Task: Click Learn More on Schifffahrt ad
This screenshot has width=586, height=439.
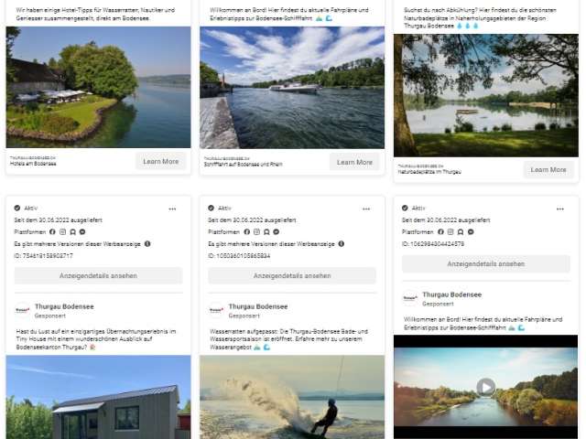Action: point(354,162)
